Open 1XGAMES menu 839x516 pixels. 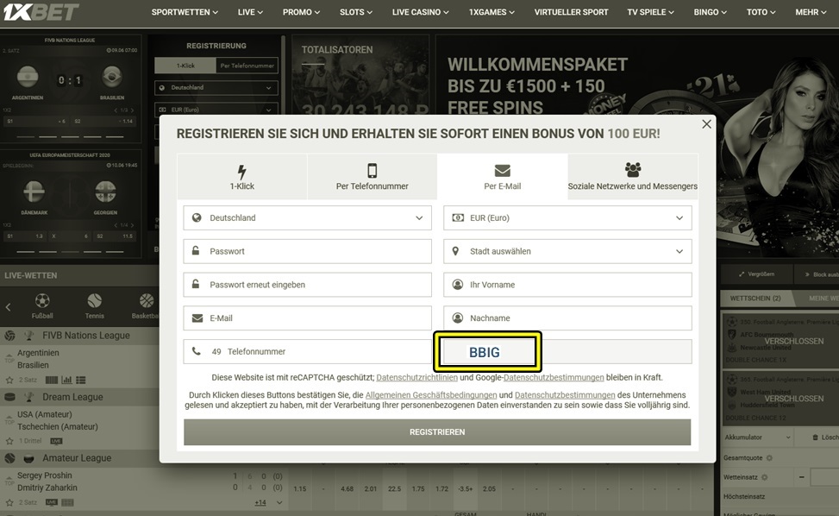[492, 12]
